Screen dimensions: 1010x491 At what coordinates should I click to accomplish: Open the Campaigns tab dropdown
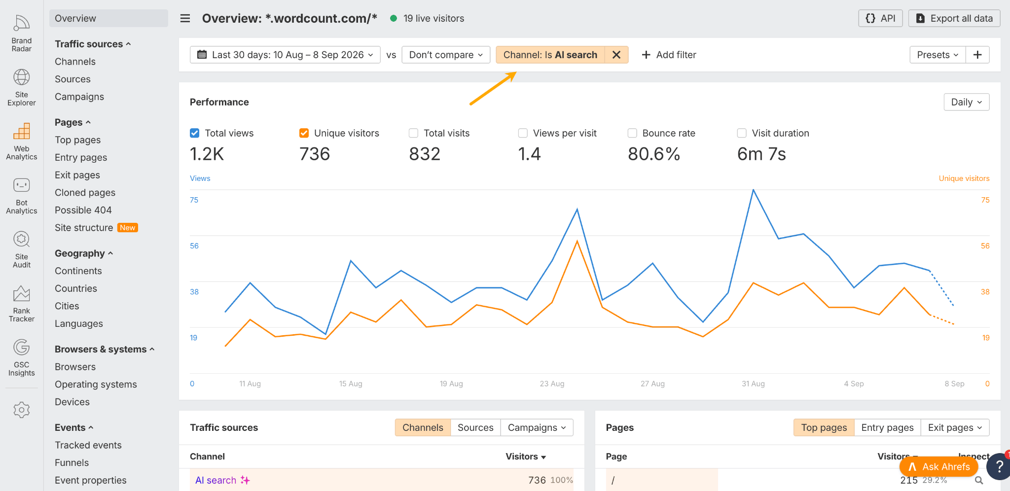pos(537,427)
